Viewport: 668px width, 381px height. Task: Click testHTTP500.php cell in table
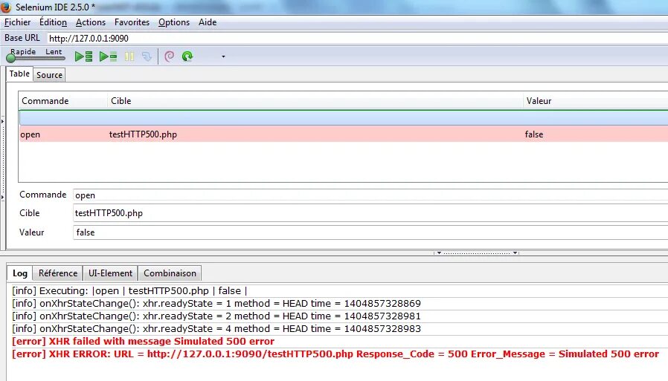[x=143, y=134]
